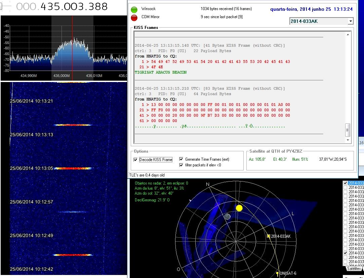Click waterfall timestamp 25/06/2014 10:12:49

coord(31,235)
